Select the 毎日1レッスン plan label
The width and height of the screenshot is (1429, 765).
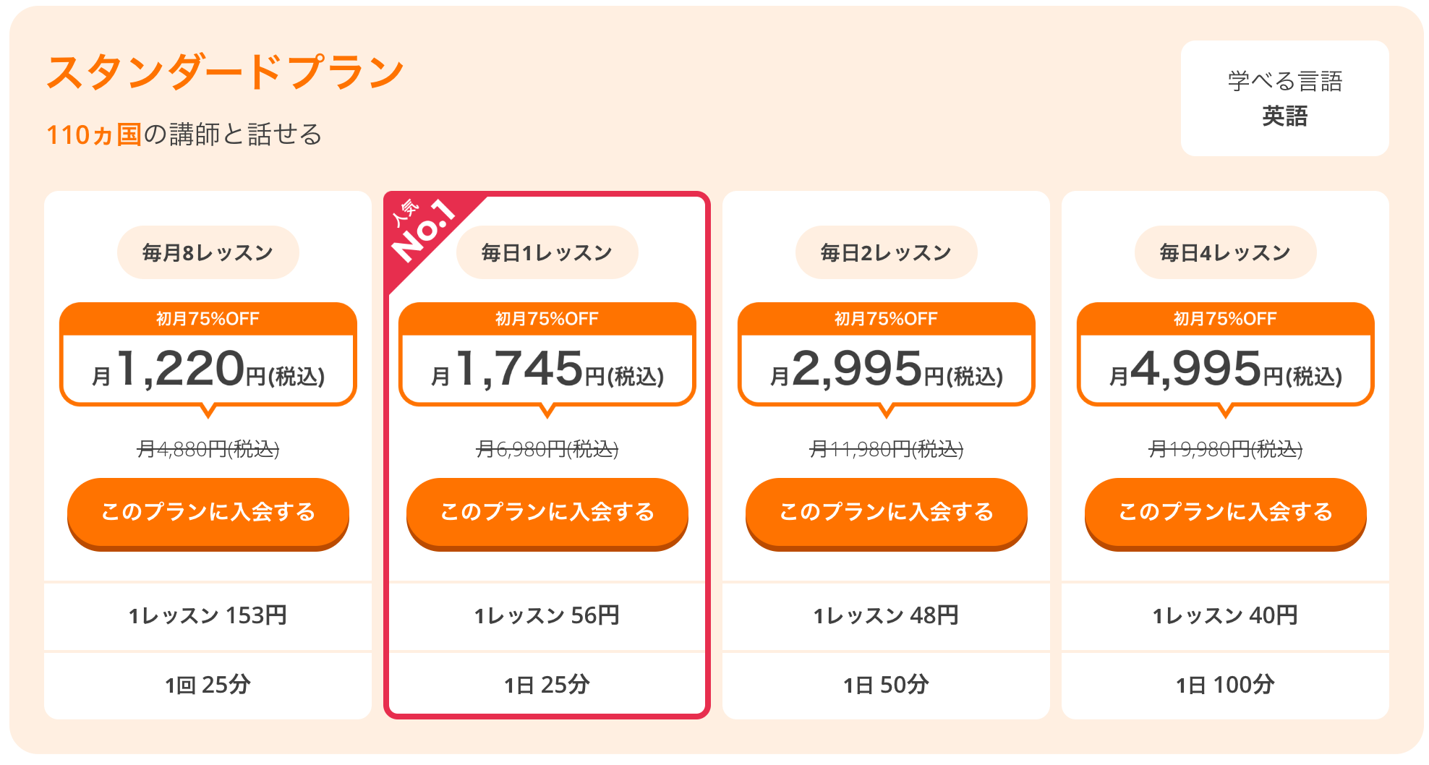547,252
